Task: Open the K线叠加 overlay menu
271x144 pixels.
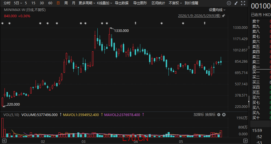Action: coord(104,3)
